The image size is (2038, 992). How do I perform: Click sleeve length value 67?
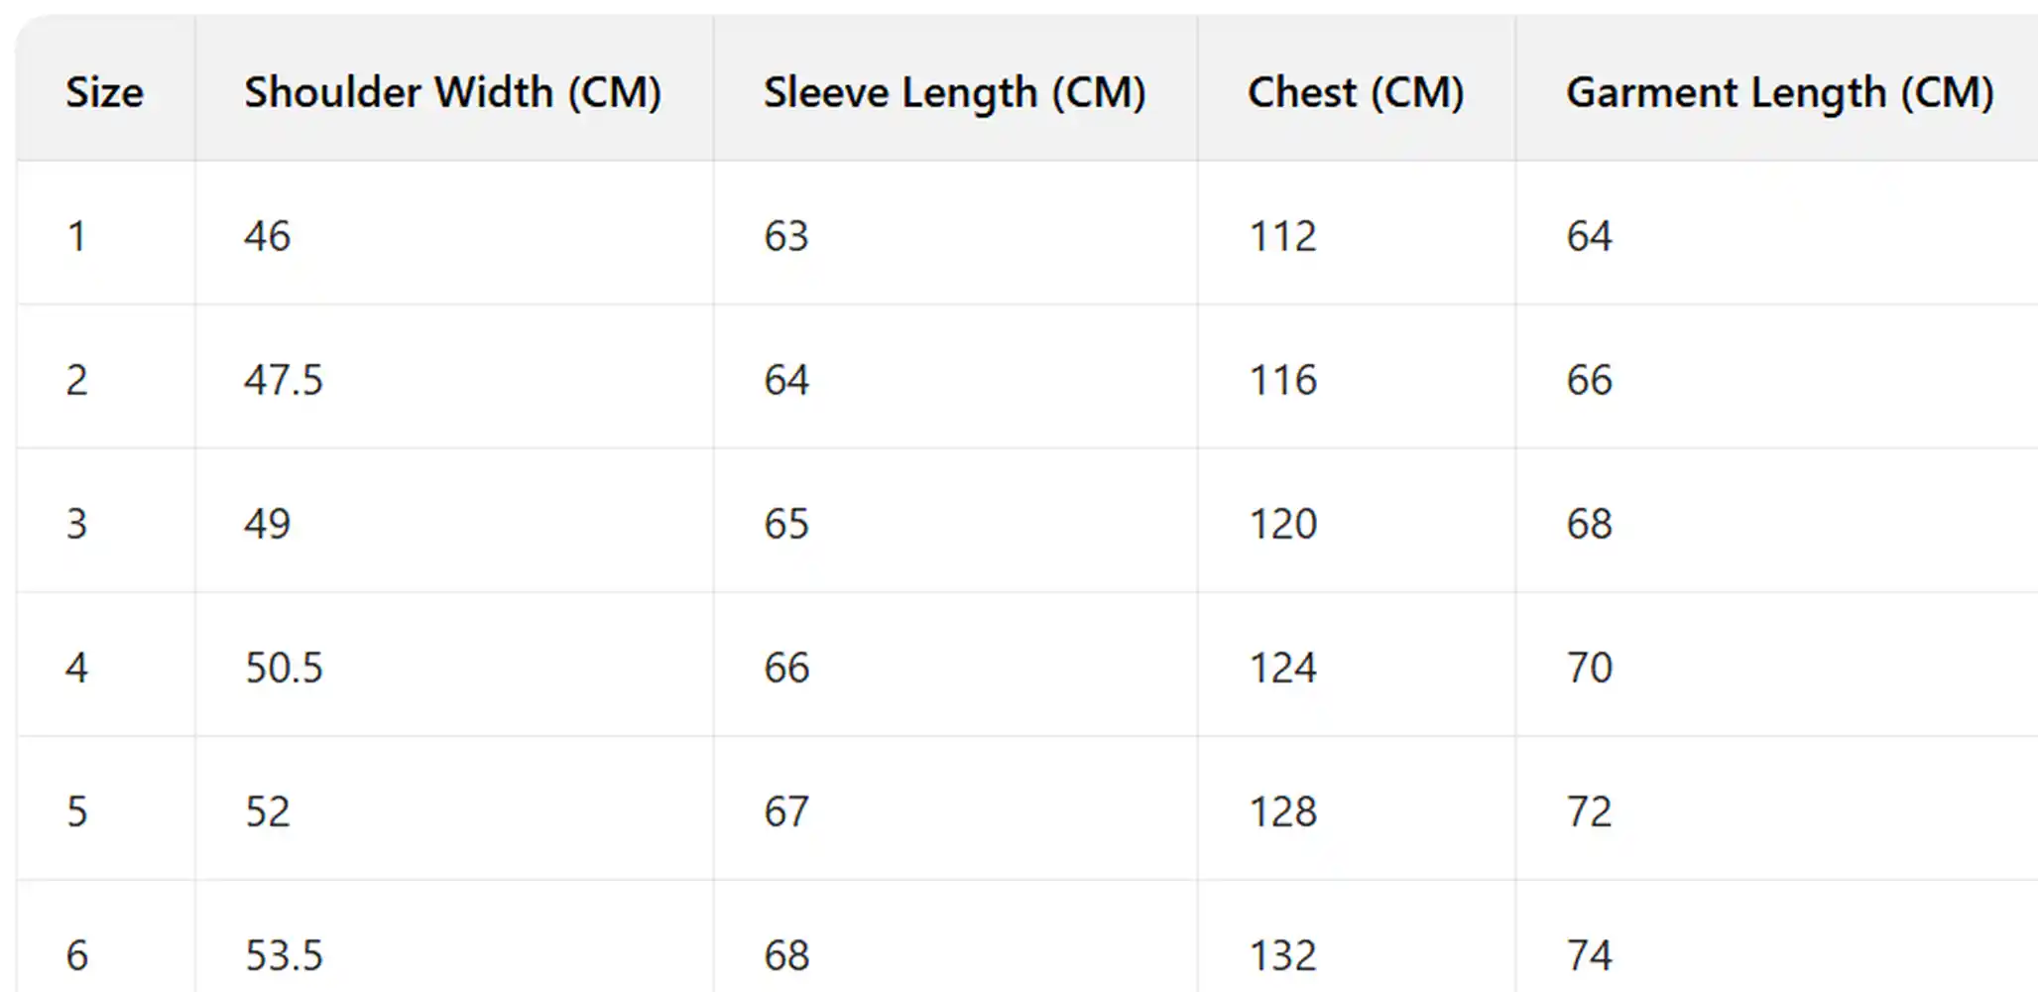point(786,811)
